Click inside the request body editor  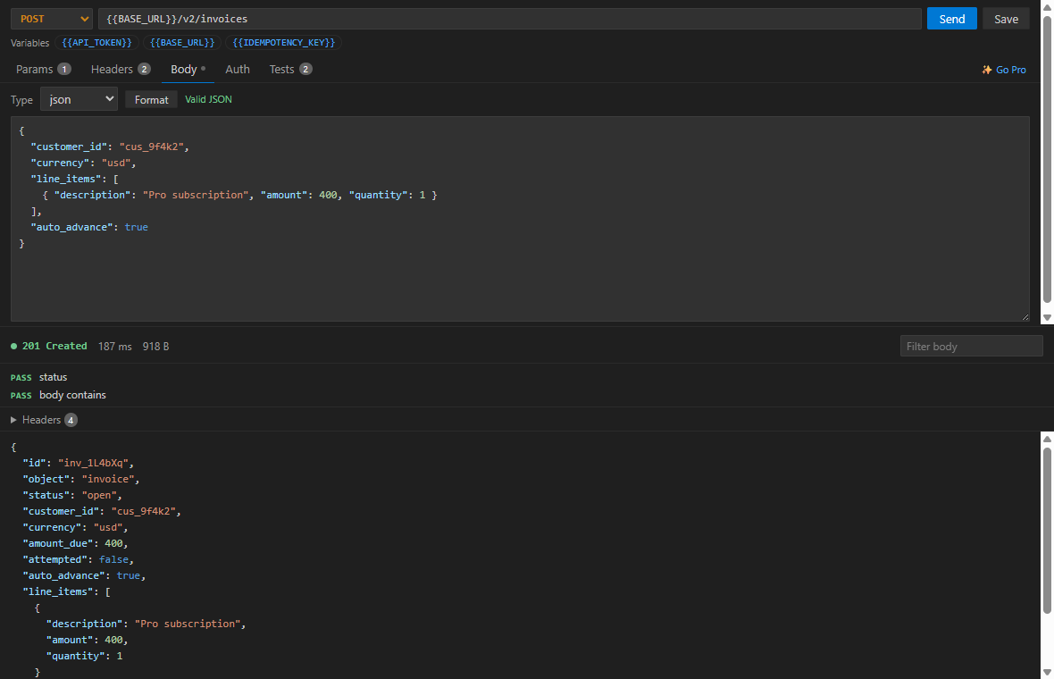coord(520,219)
